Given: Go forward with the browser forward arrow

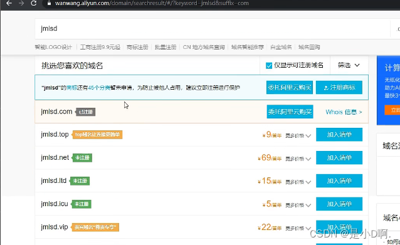Looking at the screenshot, I should 21,3.
